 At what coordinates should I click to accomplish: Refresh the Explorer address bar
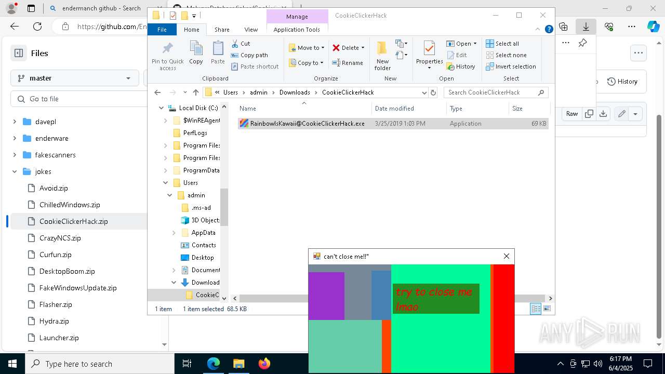(433, 92)
